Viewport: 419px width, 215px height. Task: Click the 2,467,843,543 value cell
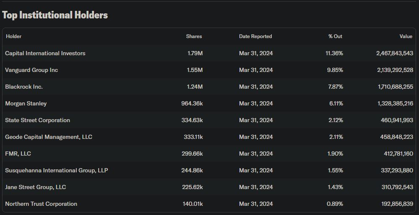394,53
